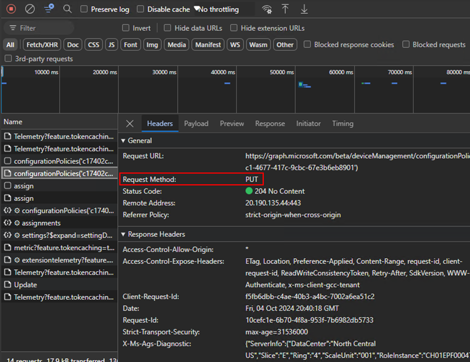Filter requests by Fetch/XHR
The image size is (470, 362).
point(42,45)
